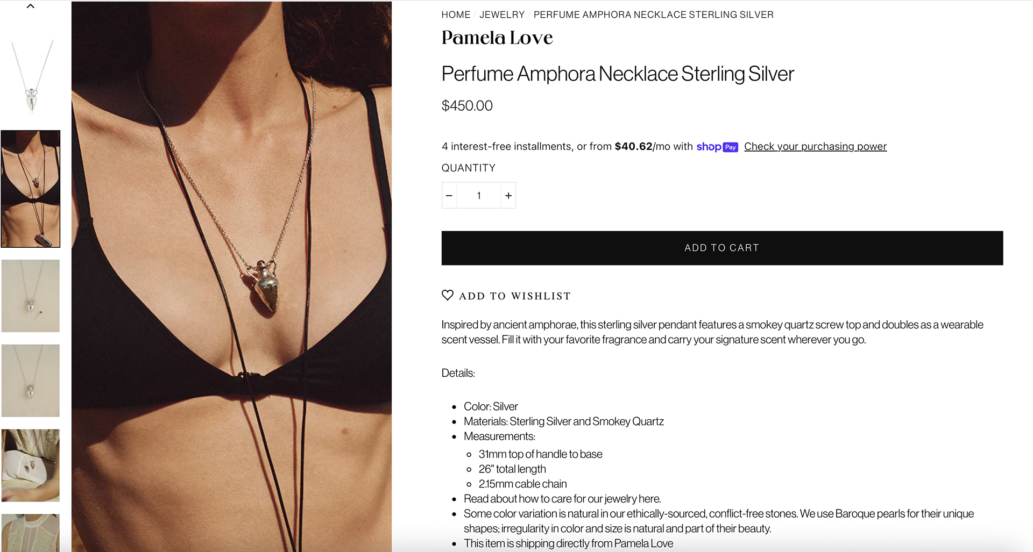Add the necklace to cart
Viewport: 1033px width, 552px height.
(722, 248)
